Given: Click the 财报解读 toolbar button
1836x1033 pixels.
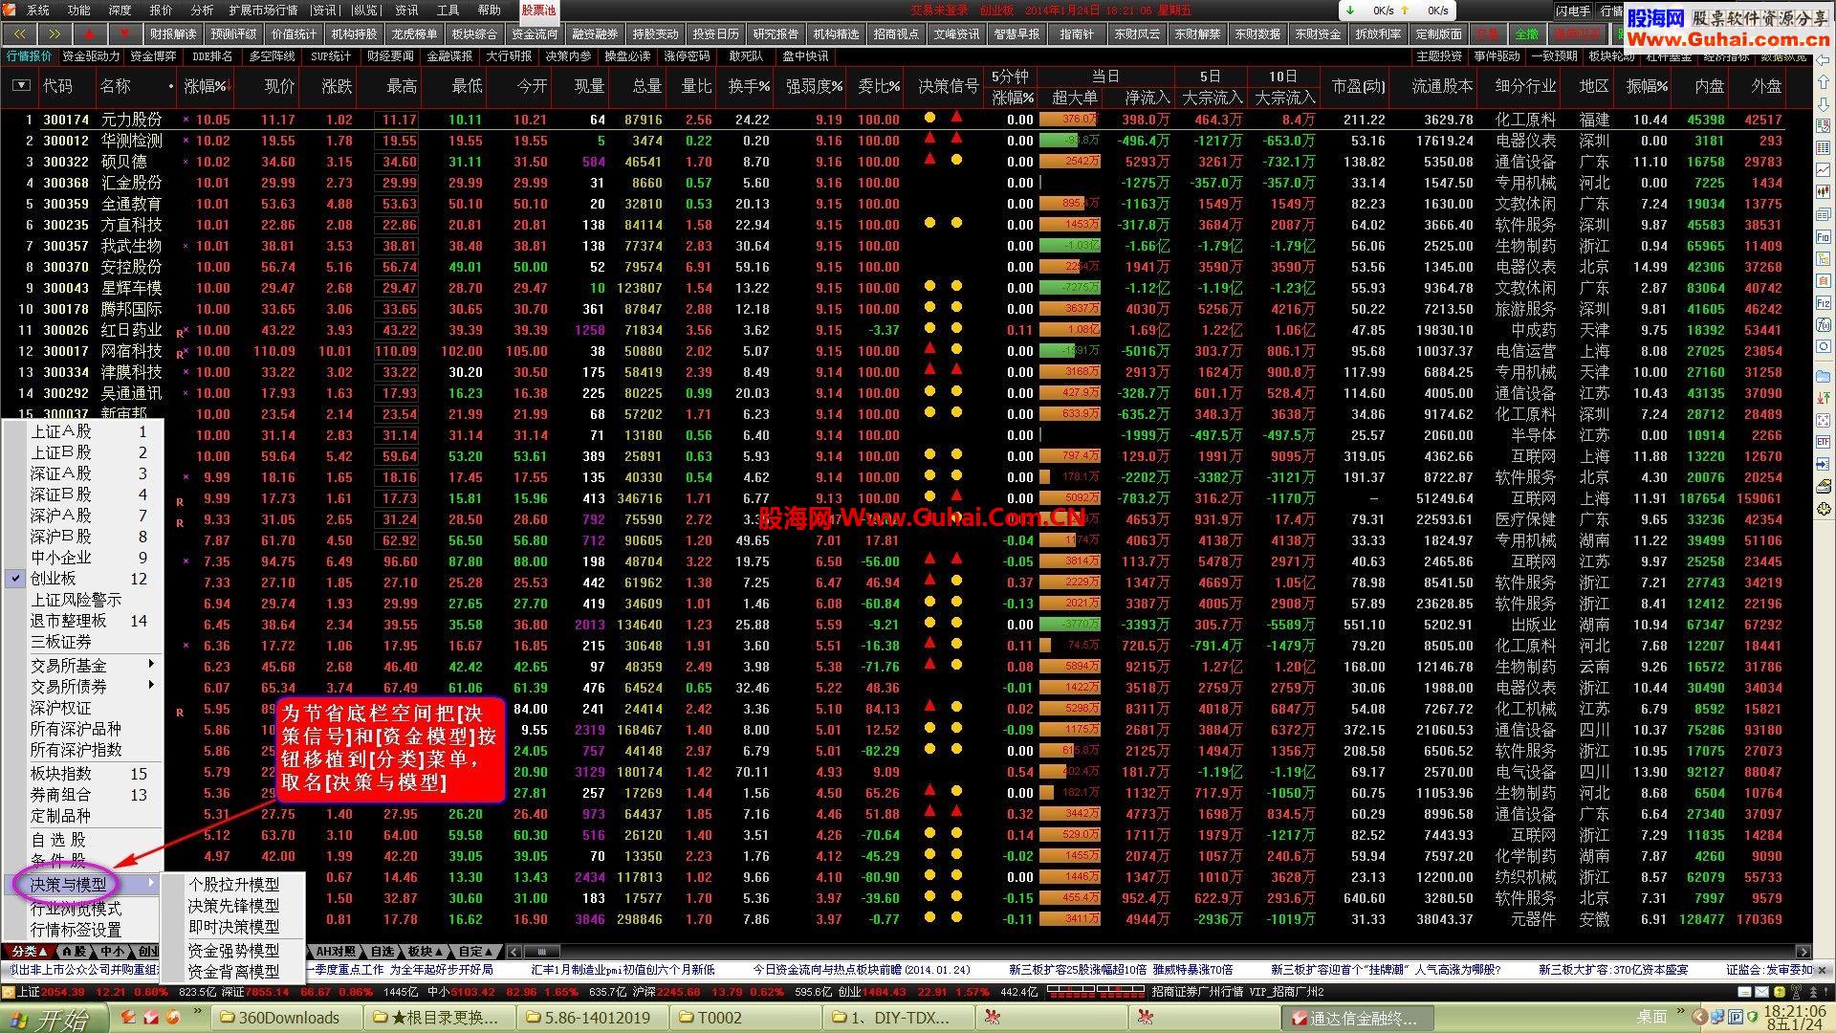Looking at the screenshot, I should pos(173,34).
